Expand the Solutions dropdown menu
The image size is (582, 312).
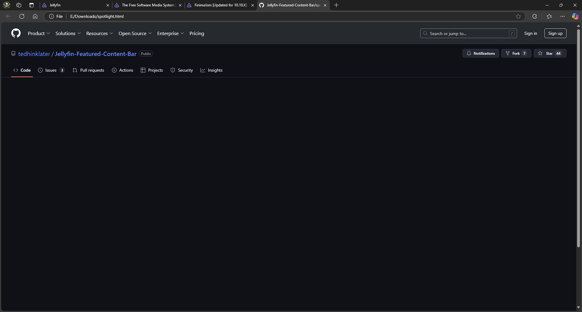point(68,33)
